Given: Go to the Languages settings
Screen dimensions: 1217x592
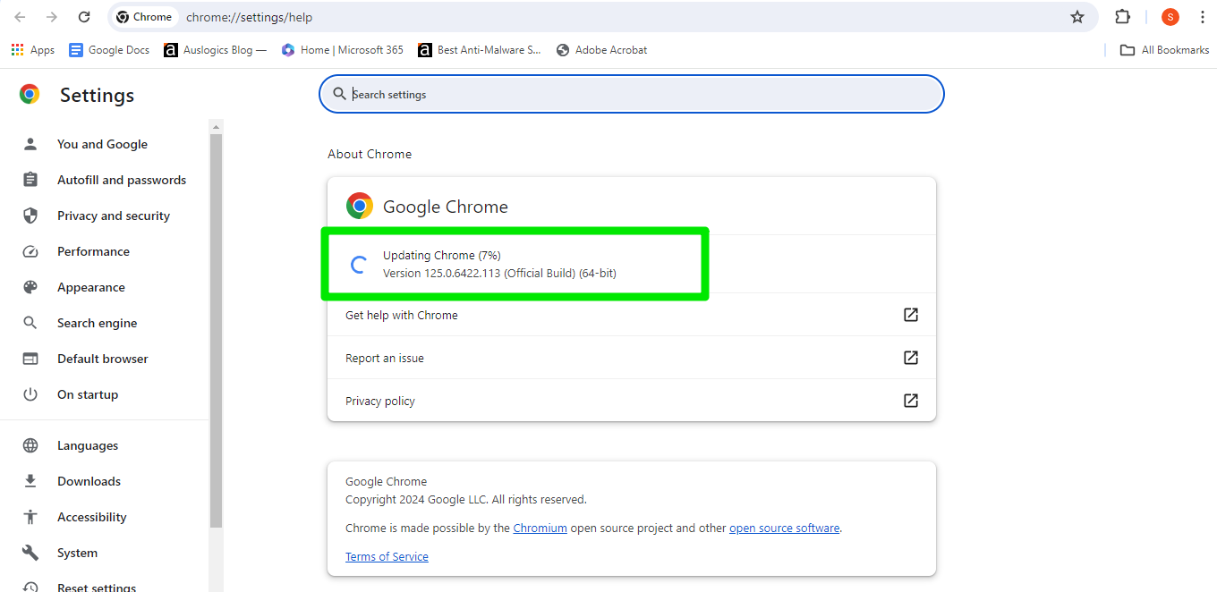Looking at the screenshot, I should point(88,445).
